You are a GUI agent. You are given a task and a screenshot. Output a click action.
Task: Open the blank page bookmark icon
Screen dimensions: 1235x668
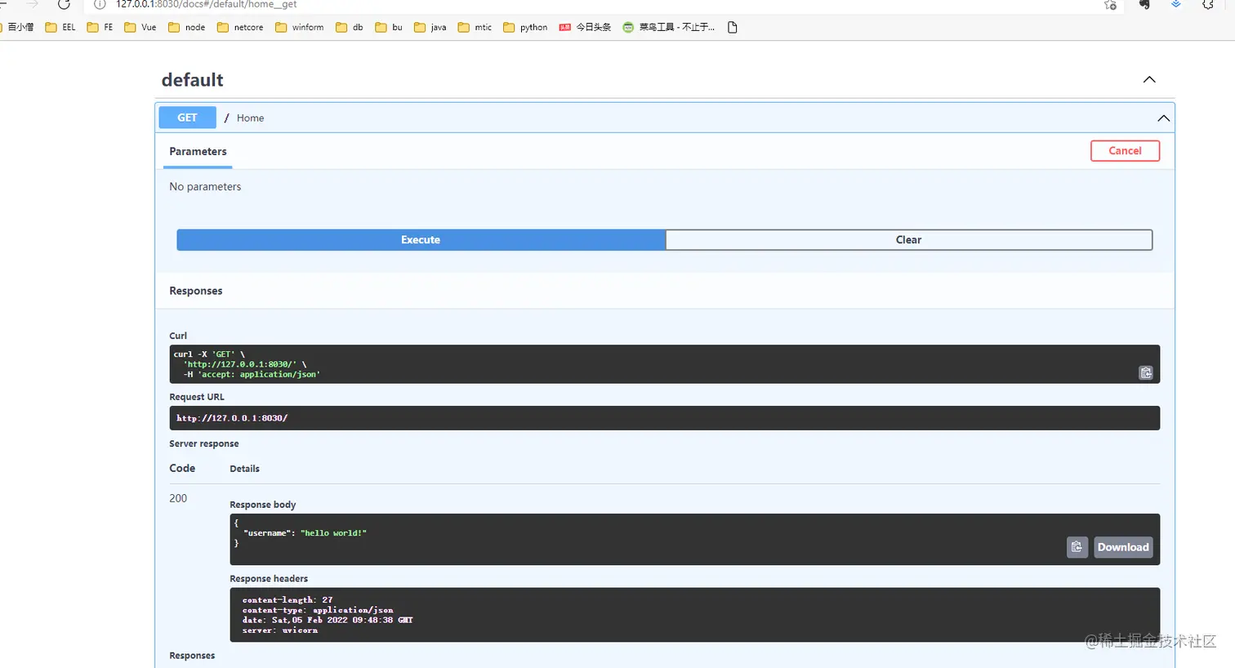(x=733, y=27)
